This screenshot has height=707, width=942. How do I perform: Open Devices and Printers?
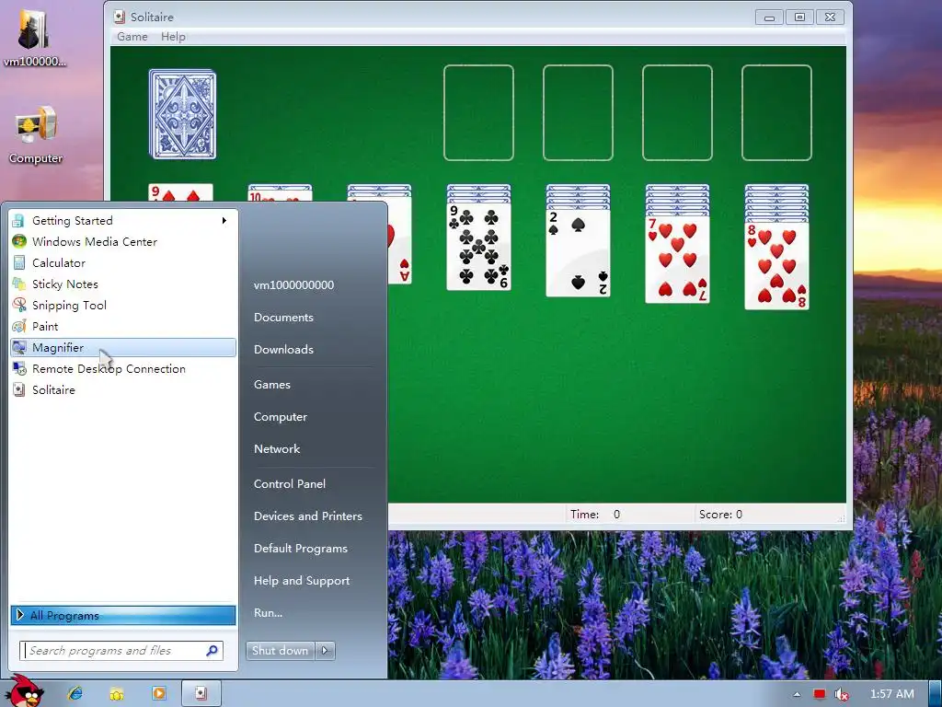pyautogui.click(x=308, y=516)
